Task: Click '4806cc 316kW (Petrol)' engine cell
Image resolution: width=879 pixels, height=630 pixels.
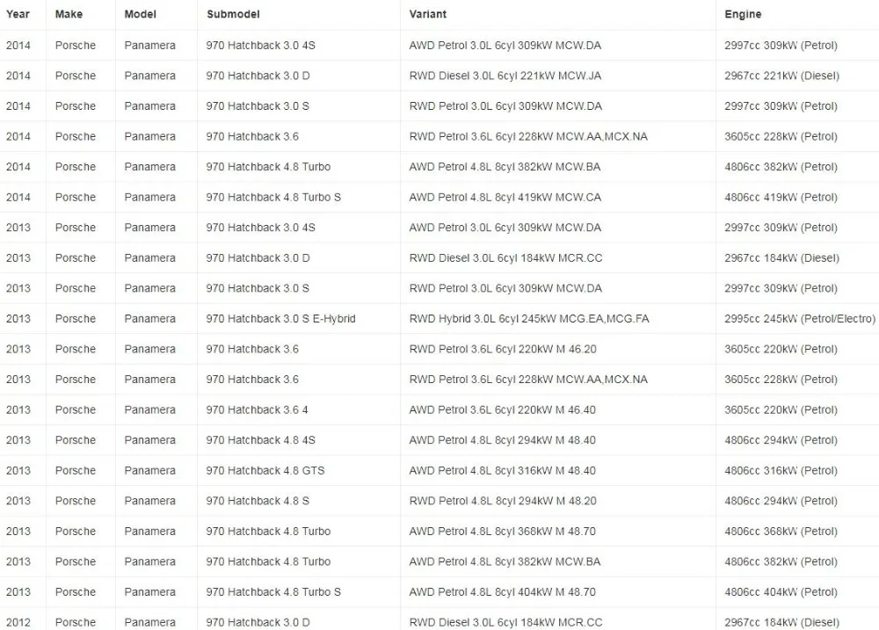Action: 781,470
